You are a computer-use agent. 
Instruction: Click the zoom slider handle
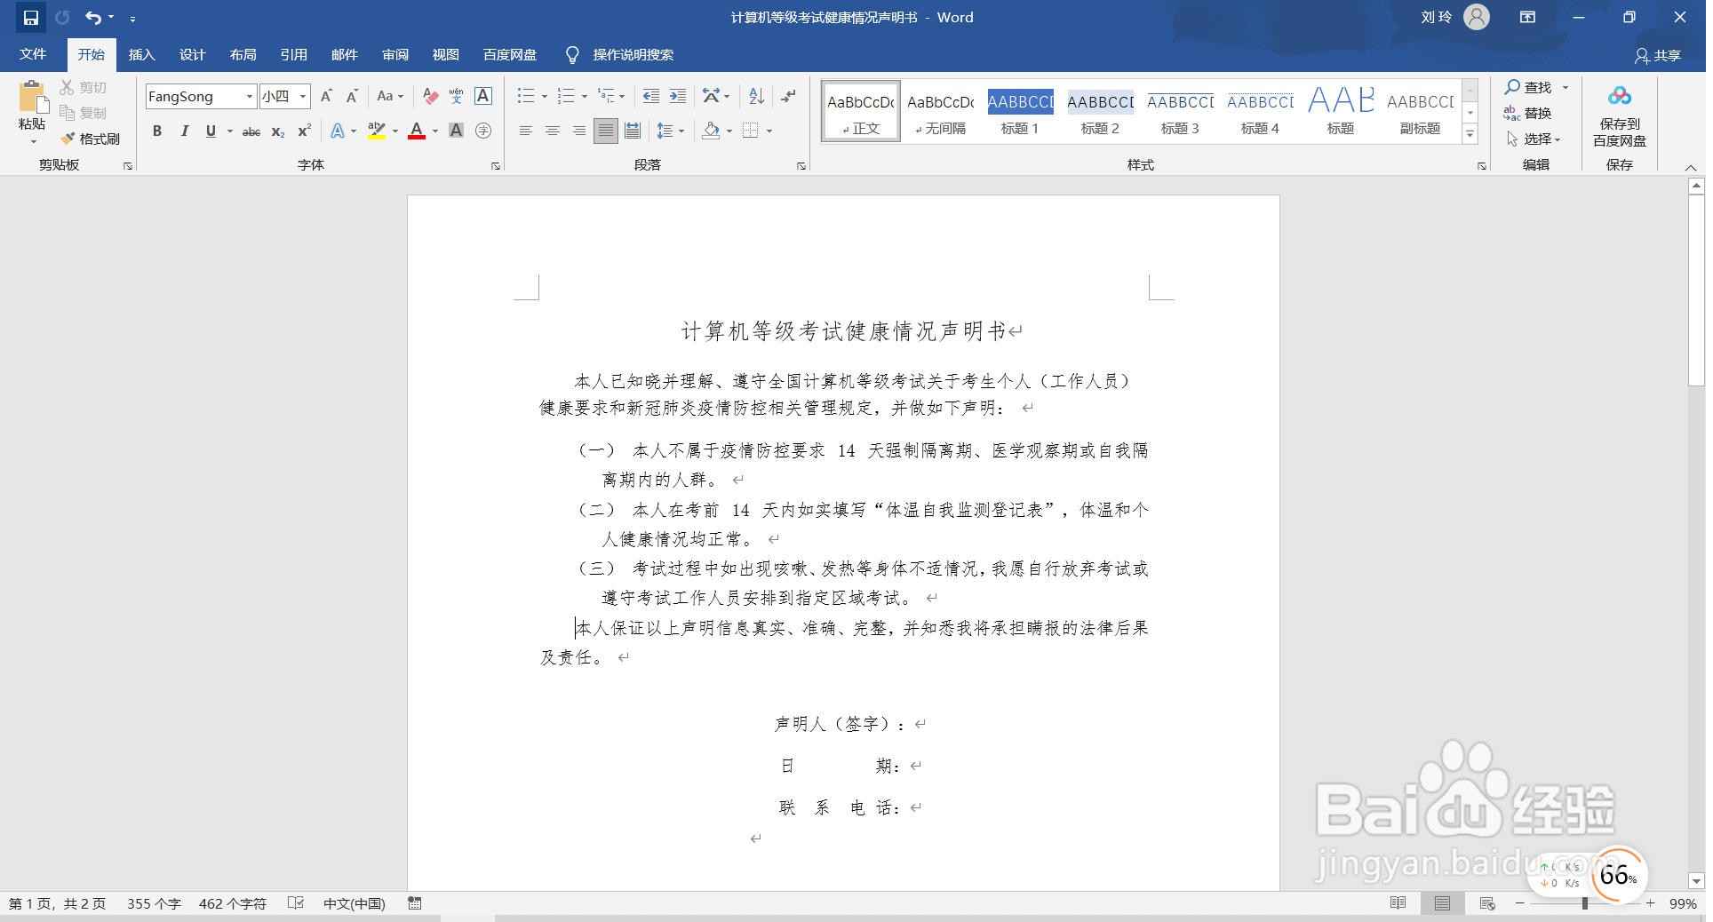pos(1585,903)
